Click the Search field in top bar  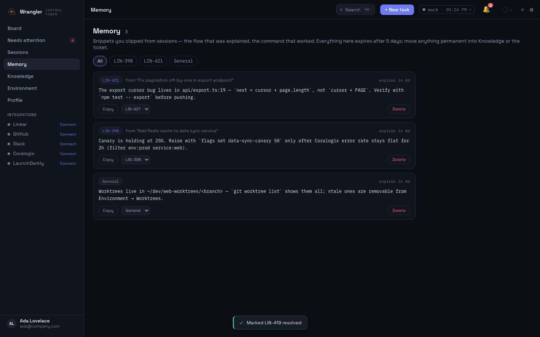[355, 10]
